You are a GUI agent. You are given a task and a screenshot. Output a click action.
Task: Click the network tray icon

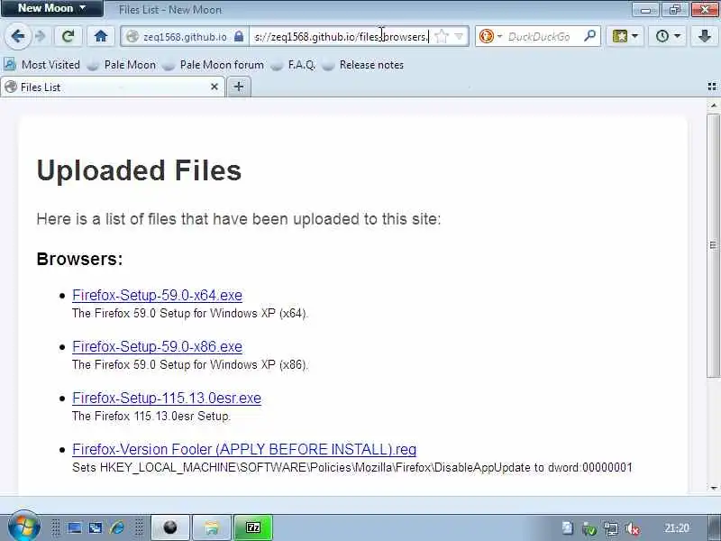coord(611,528)
